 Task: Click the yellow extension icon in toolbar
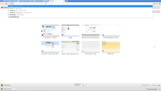coord(157,4)
